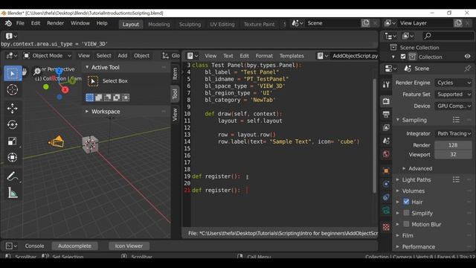
Task: Enable the Motion Blur checkbox
Action: click(406, 224)
